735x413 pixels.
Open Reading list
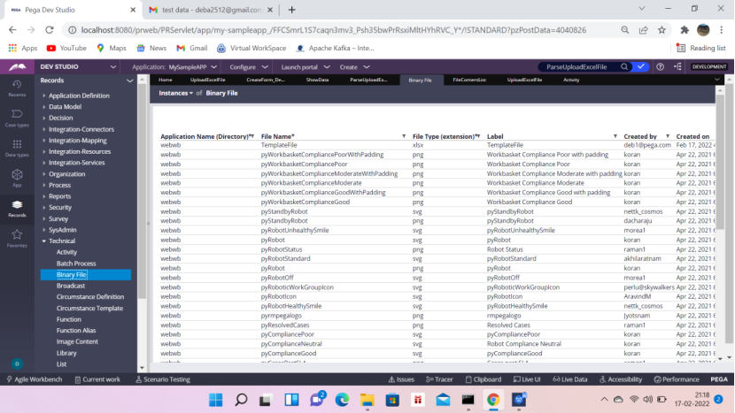click(x=701, y=48)
